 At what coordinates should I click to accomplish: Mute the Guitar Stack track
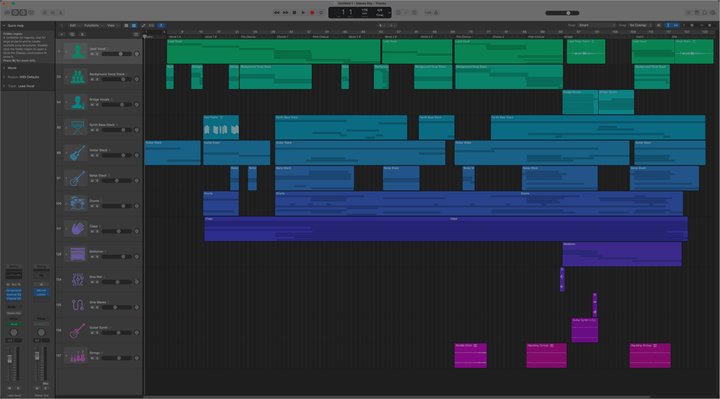[x=92, y=155]
